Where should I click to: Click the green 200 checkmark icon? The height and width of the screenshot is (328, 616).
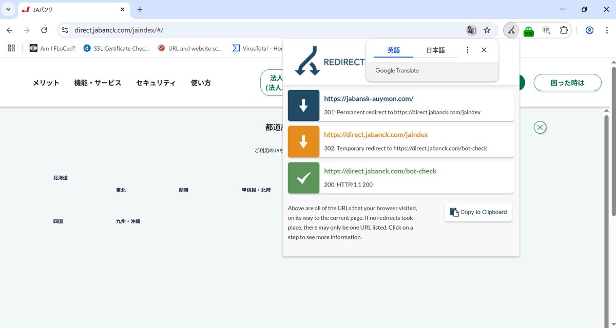point(303,178)
